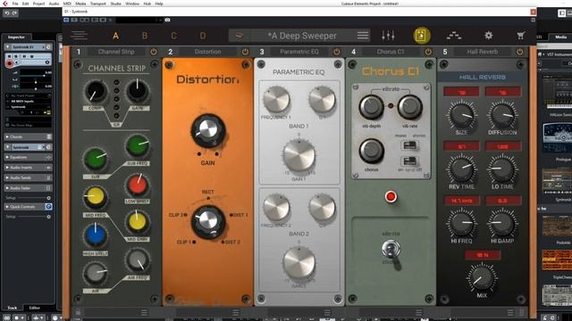The image size is (572, 321).
Task: Switch to the Inspector tab
Action: [x=16, y=37]
